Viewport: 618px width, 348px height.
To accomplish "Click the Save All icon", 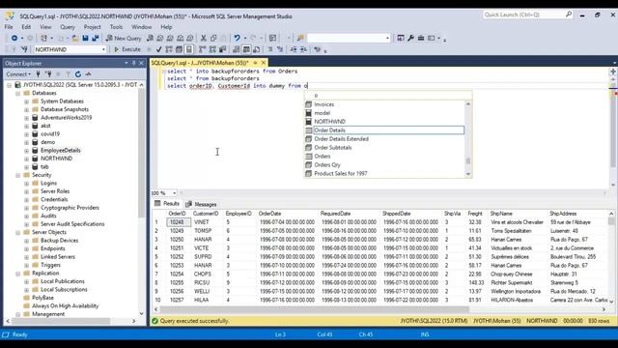I will (x=95, y=39).
